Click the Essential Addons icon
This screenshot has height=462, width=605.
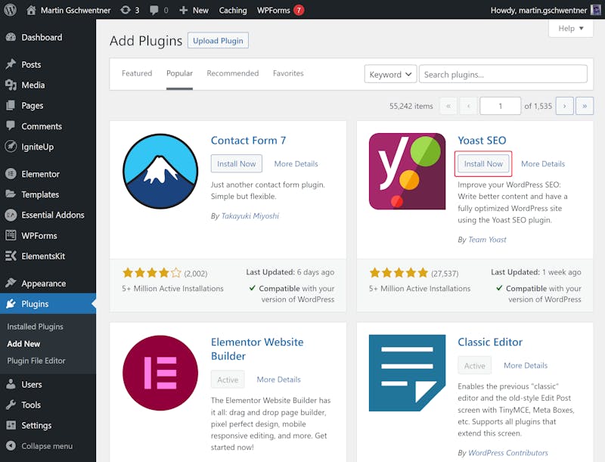[11, 215]
